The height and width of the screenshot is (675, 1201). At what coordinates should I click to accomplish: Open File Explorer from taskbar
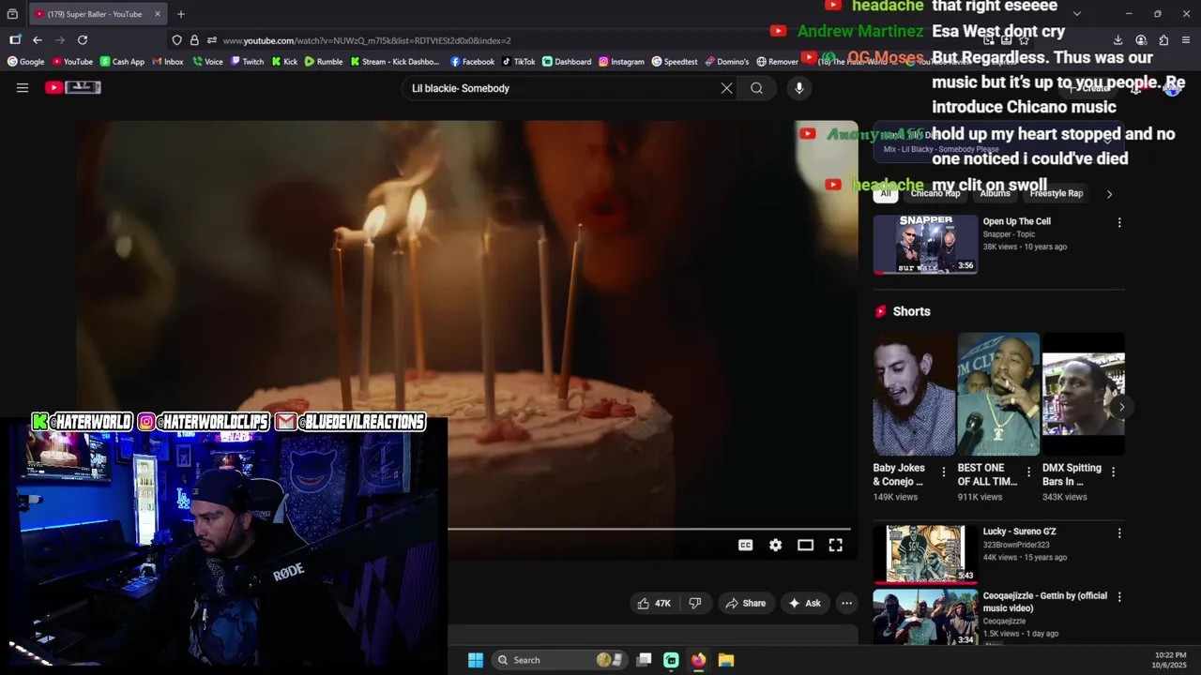click(x=726, y=660)
